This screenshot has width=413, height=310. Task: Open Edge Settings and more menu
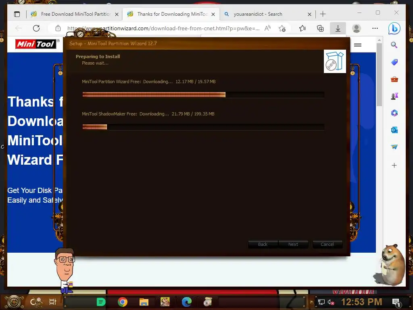pos(375,28)
